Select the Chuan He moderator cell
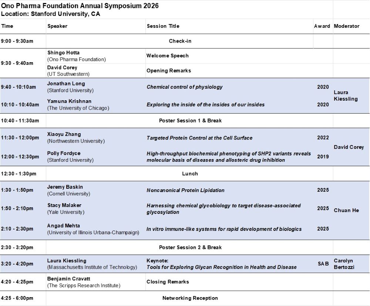The image size is (370, 306). click(346, 210)
